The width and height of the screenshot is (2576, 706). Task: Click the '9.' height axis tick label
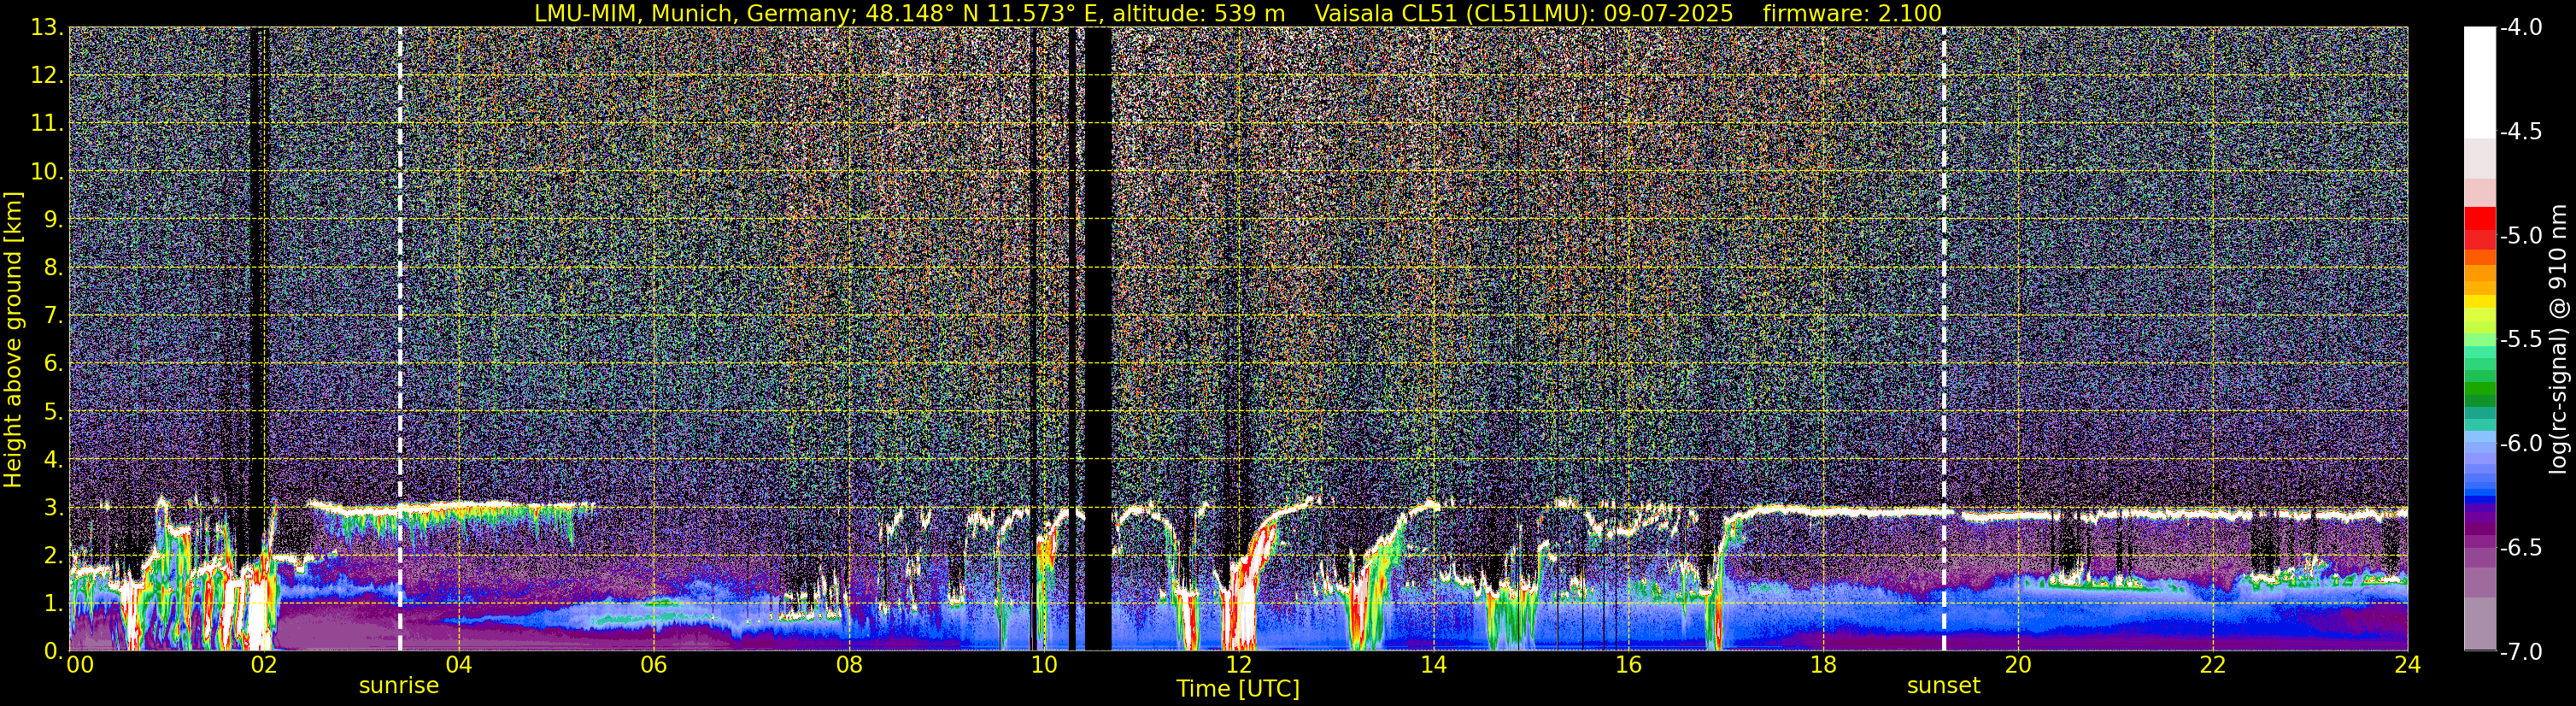click(x=53, y=220)
